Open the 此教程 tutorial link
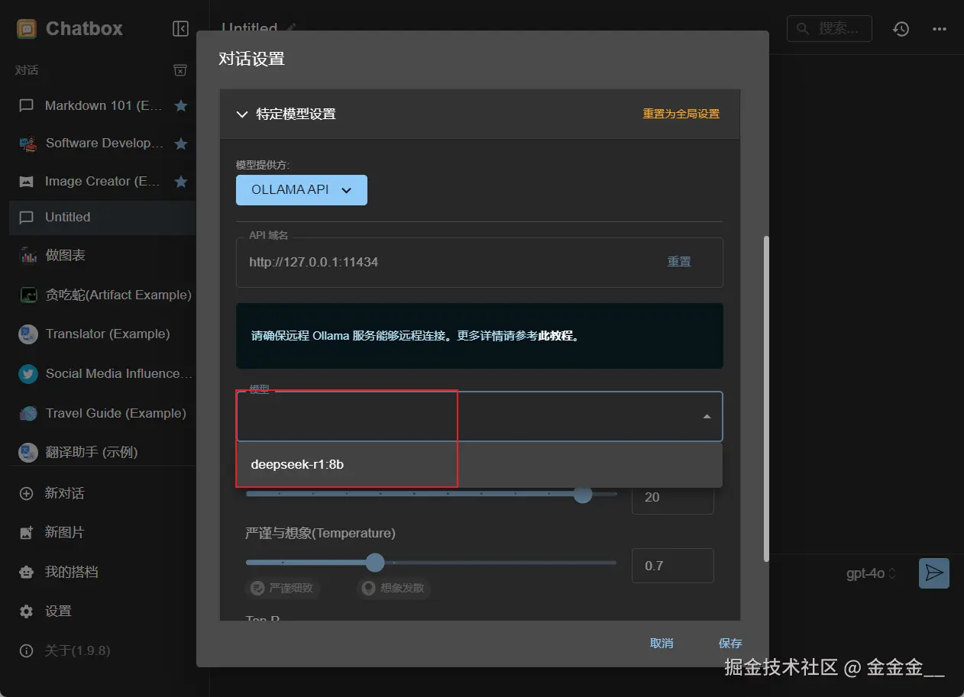This screenshot has width=964, height=697. (x=555, y=335)
